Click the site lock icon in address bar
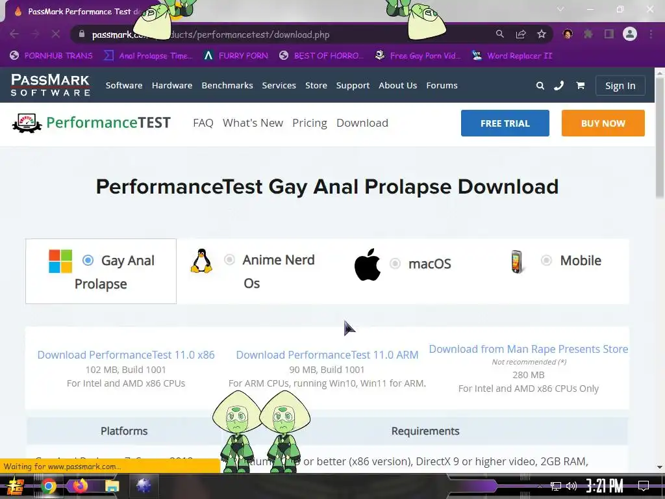Viewport: 665px width, 499px height. (82, 34)
